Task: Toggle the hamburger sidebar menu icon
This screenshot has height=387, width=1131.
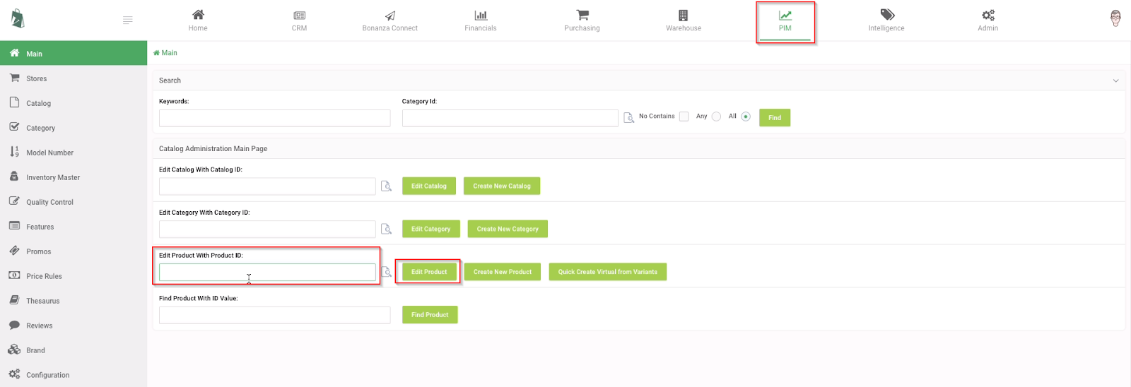Action: pyautogui.click(x=128, y=20)
